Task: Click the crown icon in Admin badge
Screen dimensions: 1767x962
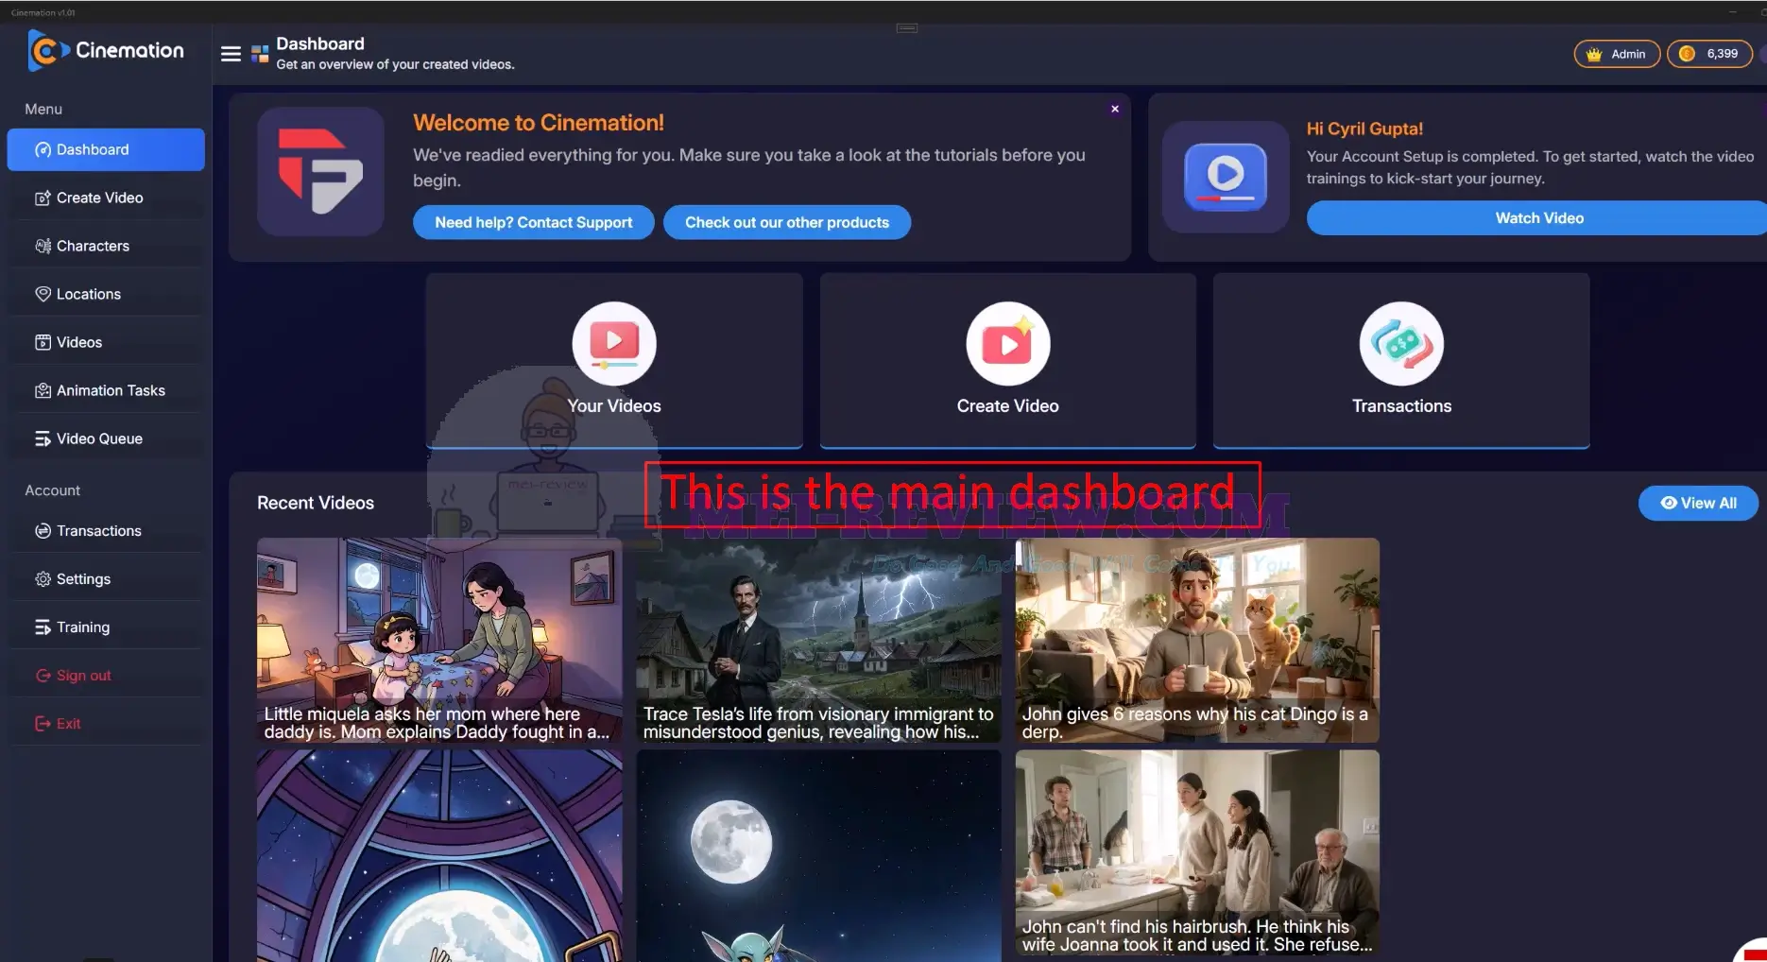Action: pos(1594,54)
